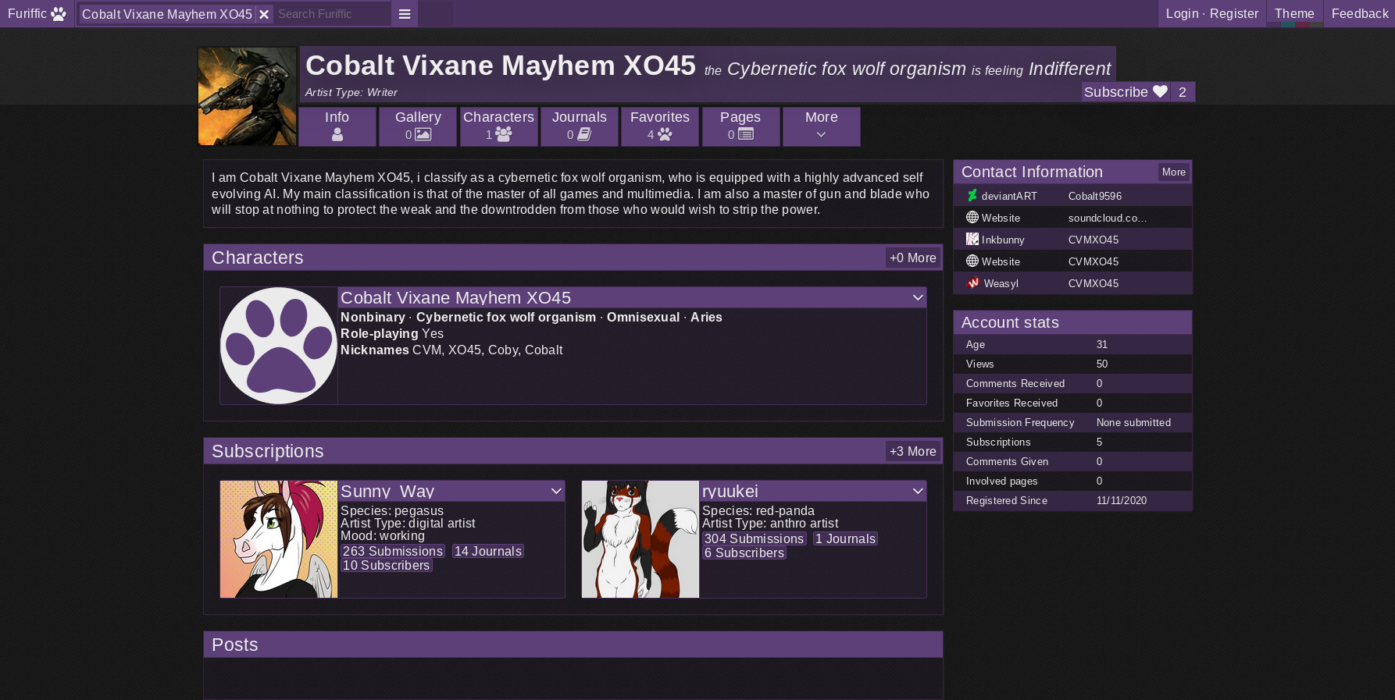Open the ryuukei profile name
This screenshot has width=1395, height=700.
click(x=730, y=491)
